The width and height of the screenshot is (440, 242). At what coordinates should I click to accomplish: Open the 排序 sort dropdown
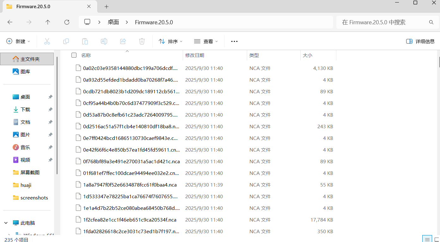pos(171,41)
